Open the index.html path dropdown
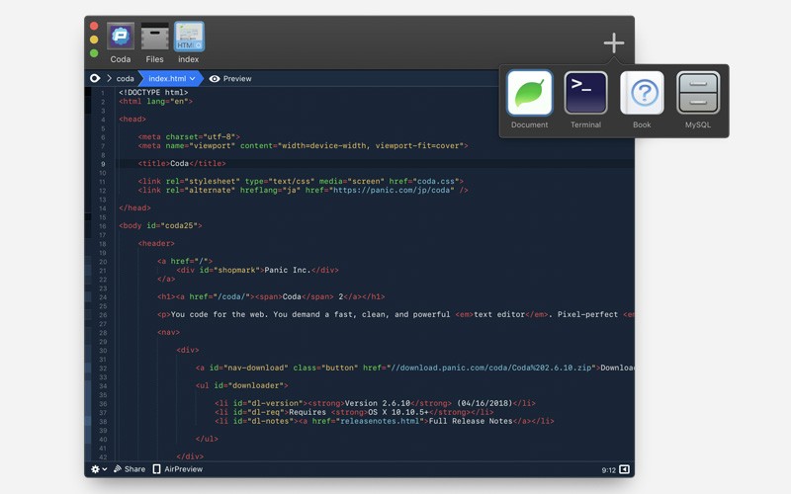 [x=171, y=79]
